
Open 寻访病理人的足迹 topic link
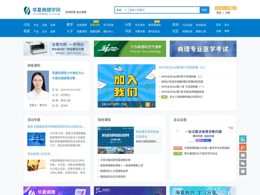pyautogui.click(x=39, y=154)
